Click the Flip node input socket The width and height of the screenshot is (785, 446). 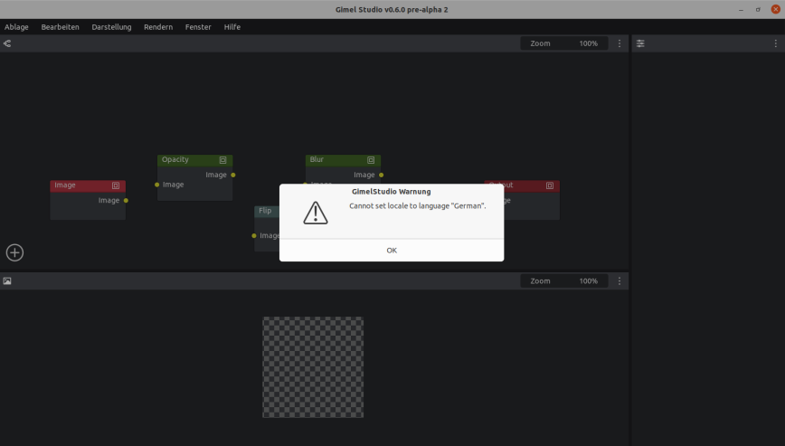coord(254,236)
